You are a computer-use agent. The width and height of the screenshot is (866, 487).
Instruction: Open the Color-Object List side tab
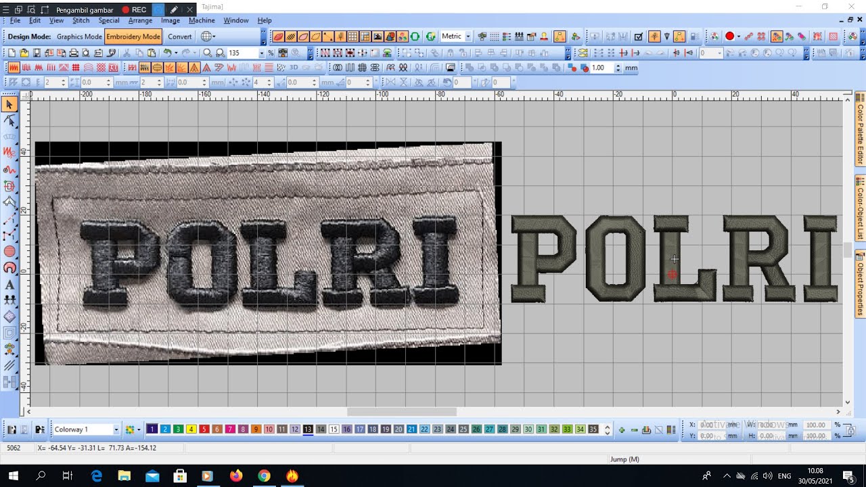tap(860, 208)
